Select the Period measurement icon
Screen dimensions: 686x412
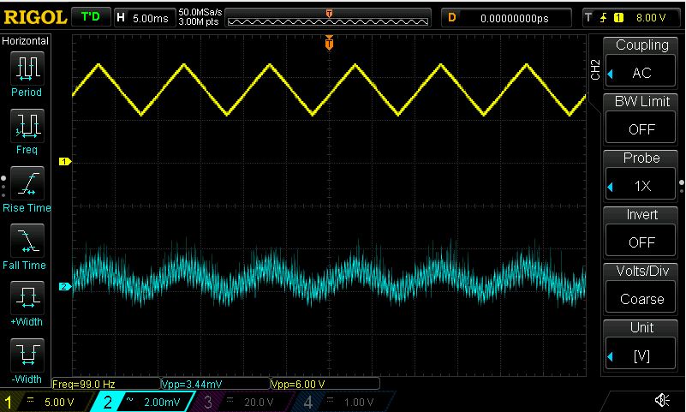point(27,69)
